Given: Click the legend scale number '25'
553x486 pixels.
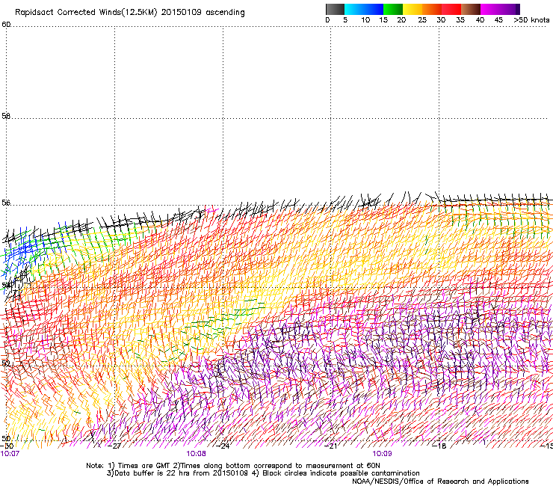Looking at the screenshot, I should tap(422, 20).
